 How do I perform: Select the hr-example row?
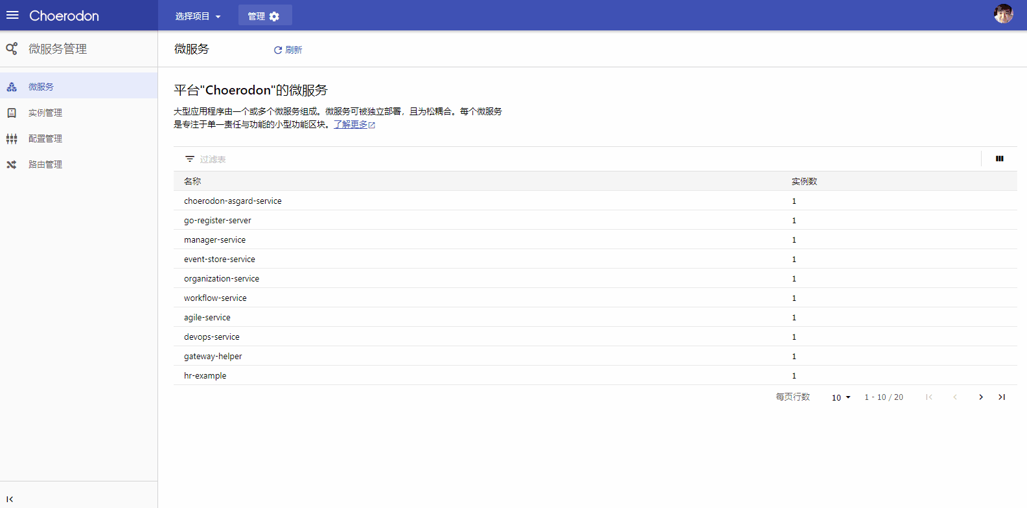[595, 375]
